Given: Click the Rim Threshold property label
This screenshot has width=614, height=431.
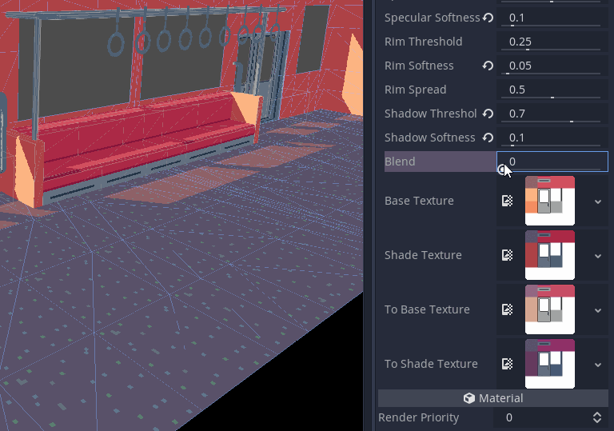Looking at the screenshot, I should tap(423, 42).
